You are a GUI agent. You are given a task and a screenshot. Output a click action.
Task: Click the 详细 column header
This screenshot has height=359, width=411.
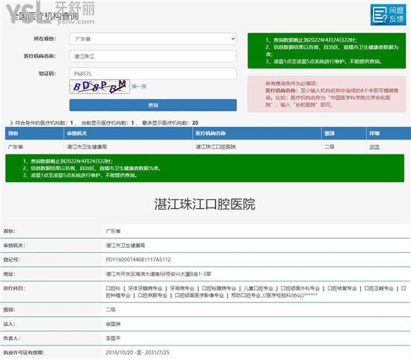(389, 134)
